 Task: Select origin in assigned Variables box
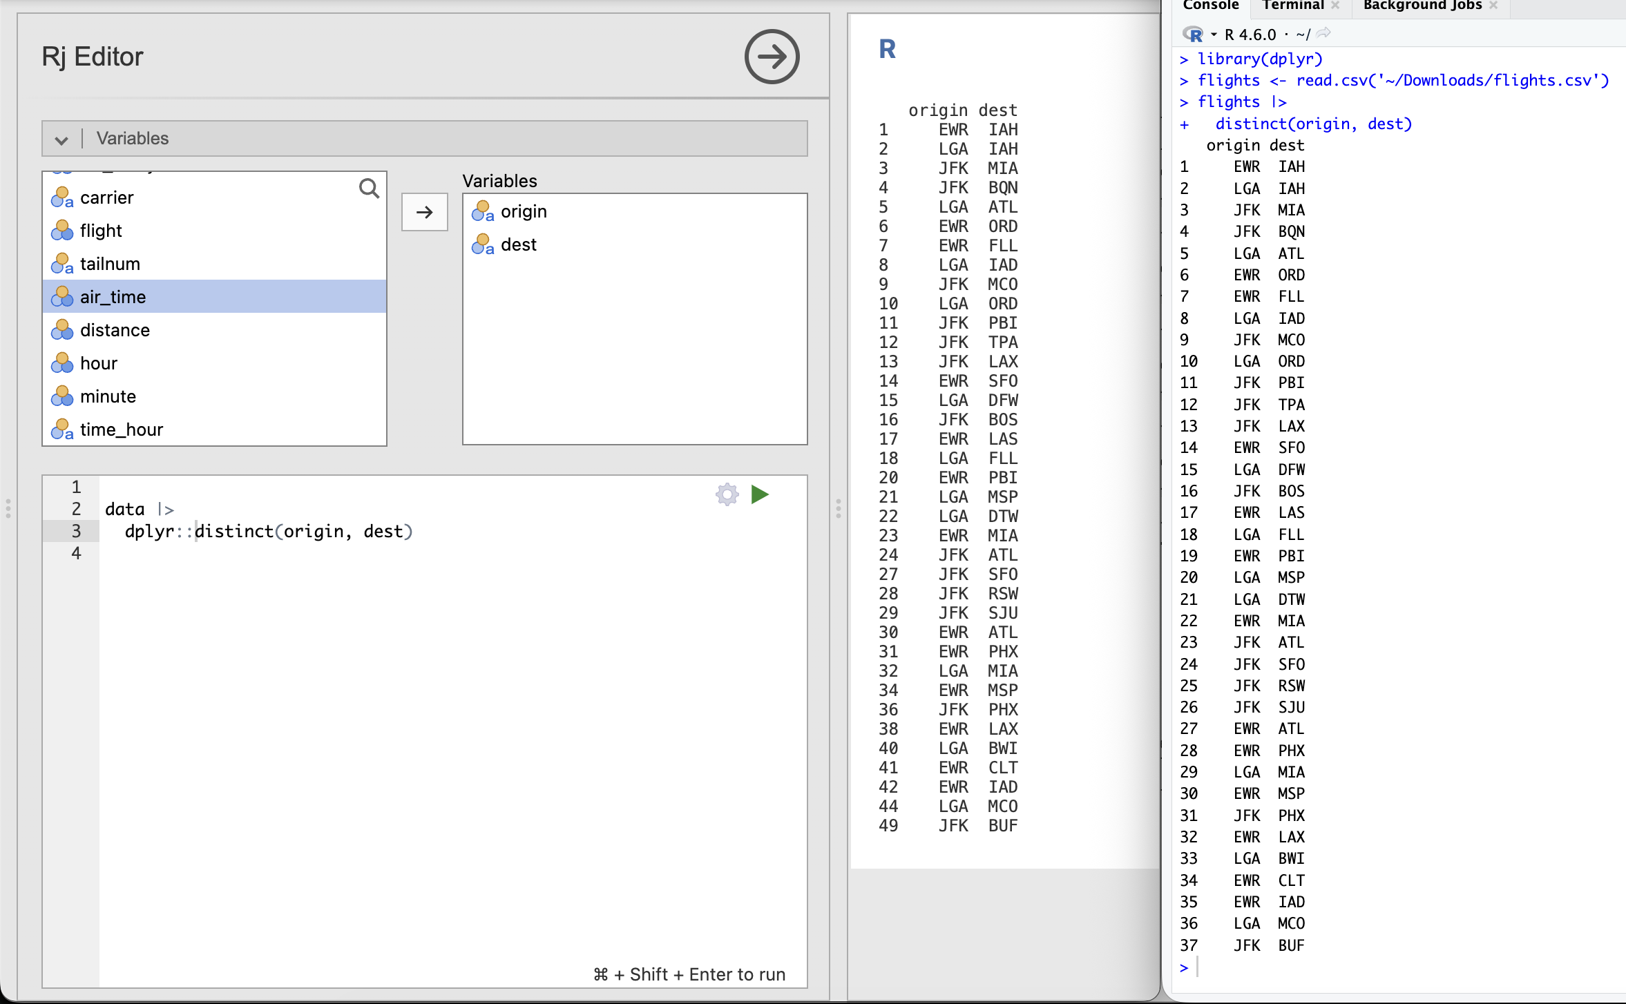(635, 211)
